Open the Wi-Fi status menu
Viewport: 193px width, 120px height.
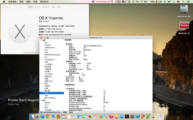click(x=174, y=2)
